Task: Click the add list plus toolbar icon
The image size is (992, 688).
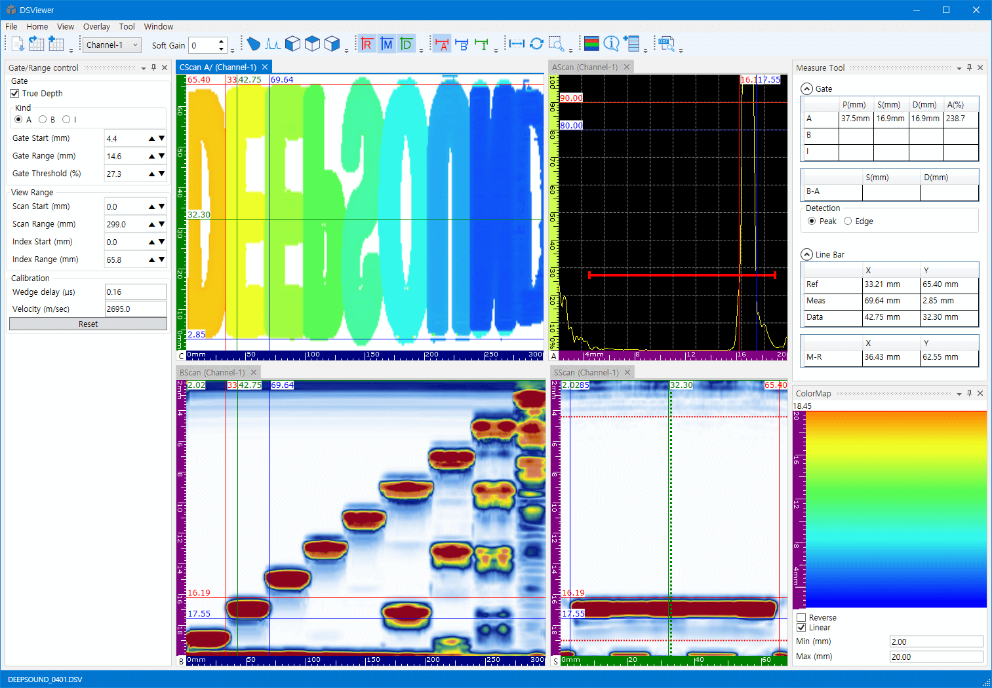Action: (x=631, y=44)
